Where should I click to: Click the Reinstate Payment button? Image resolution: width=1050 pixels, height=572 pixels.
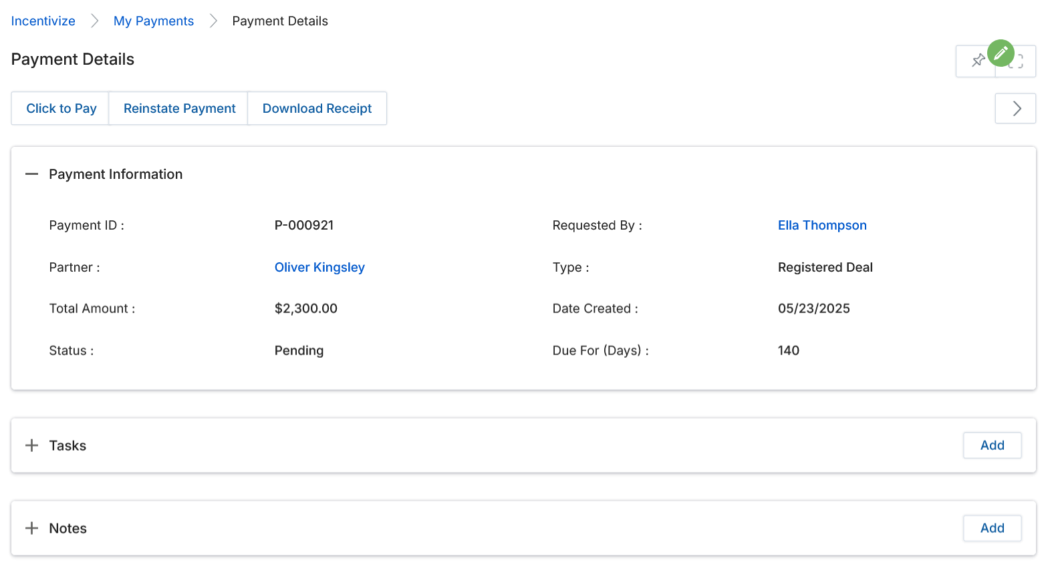[179, 108]
